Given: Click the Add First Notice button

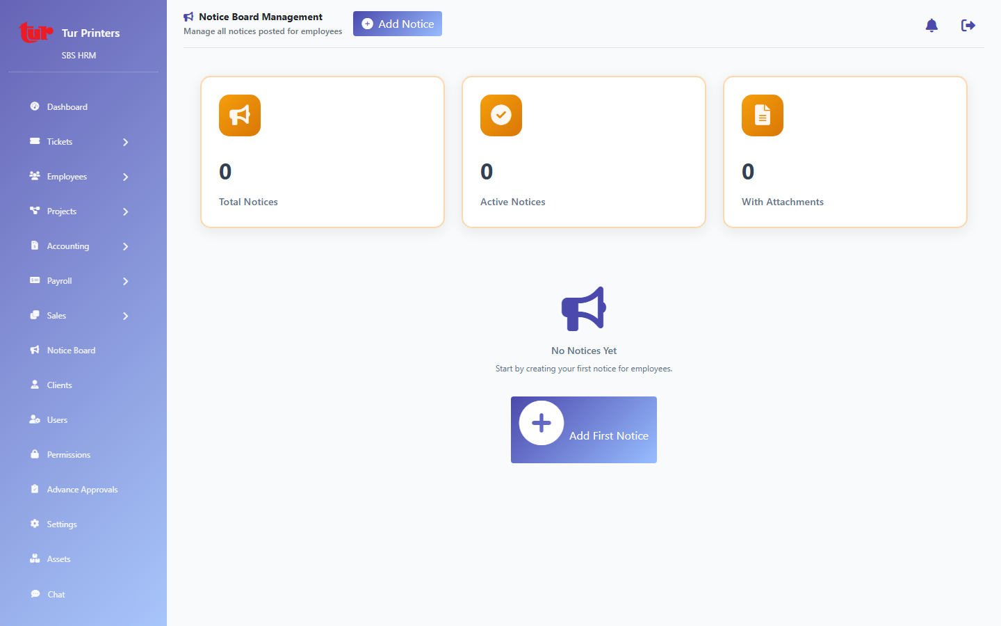Looking at the screenshot, I should point(584,430).
